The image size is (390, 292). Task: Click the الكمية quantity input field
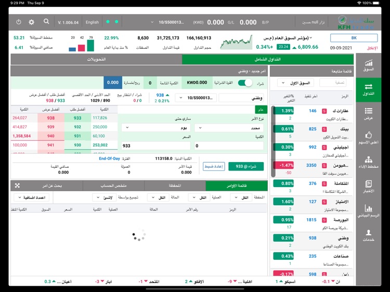point(229,145)
